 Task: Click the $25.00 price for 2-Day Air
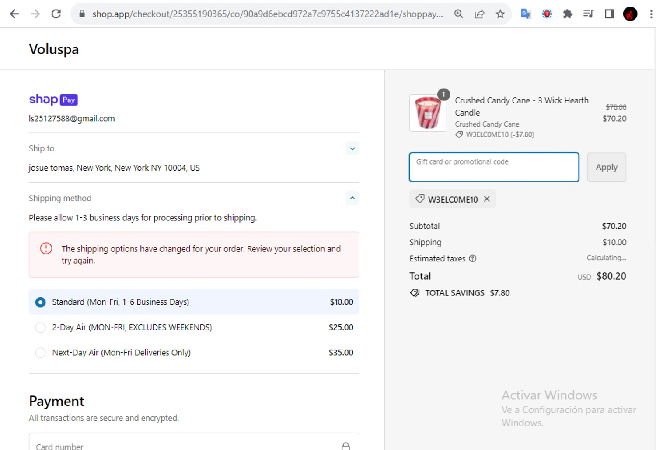coord(341,327)
